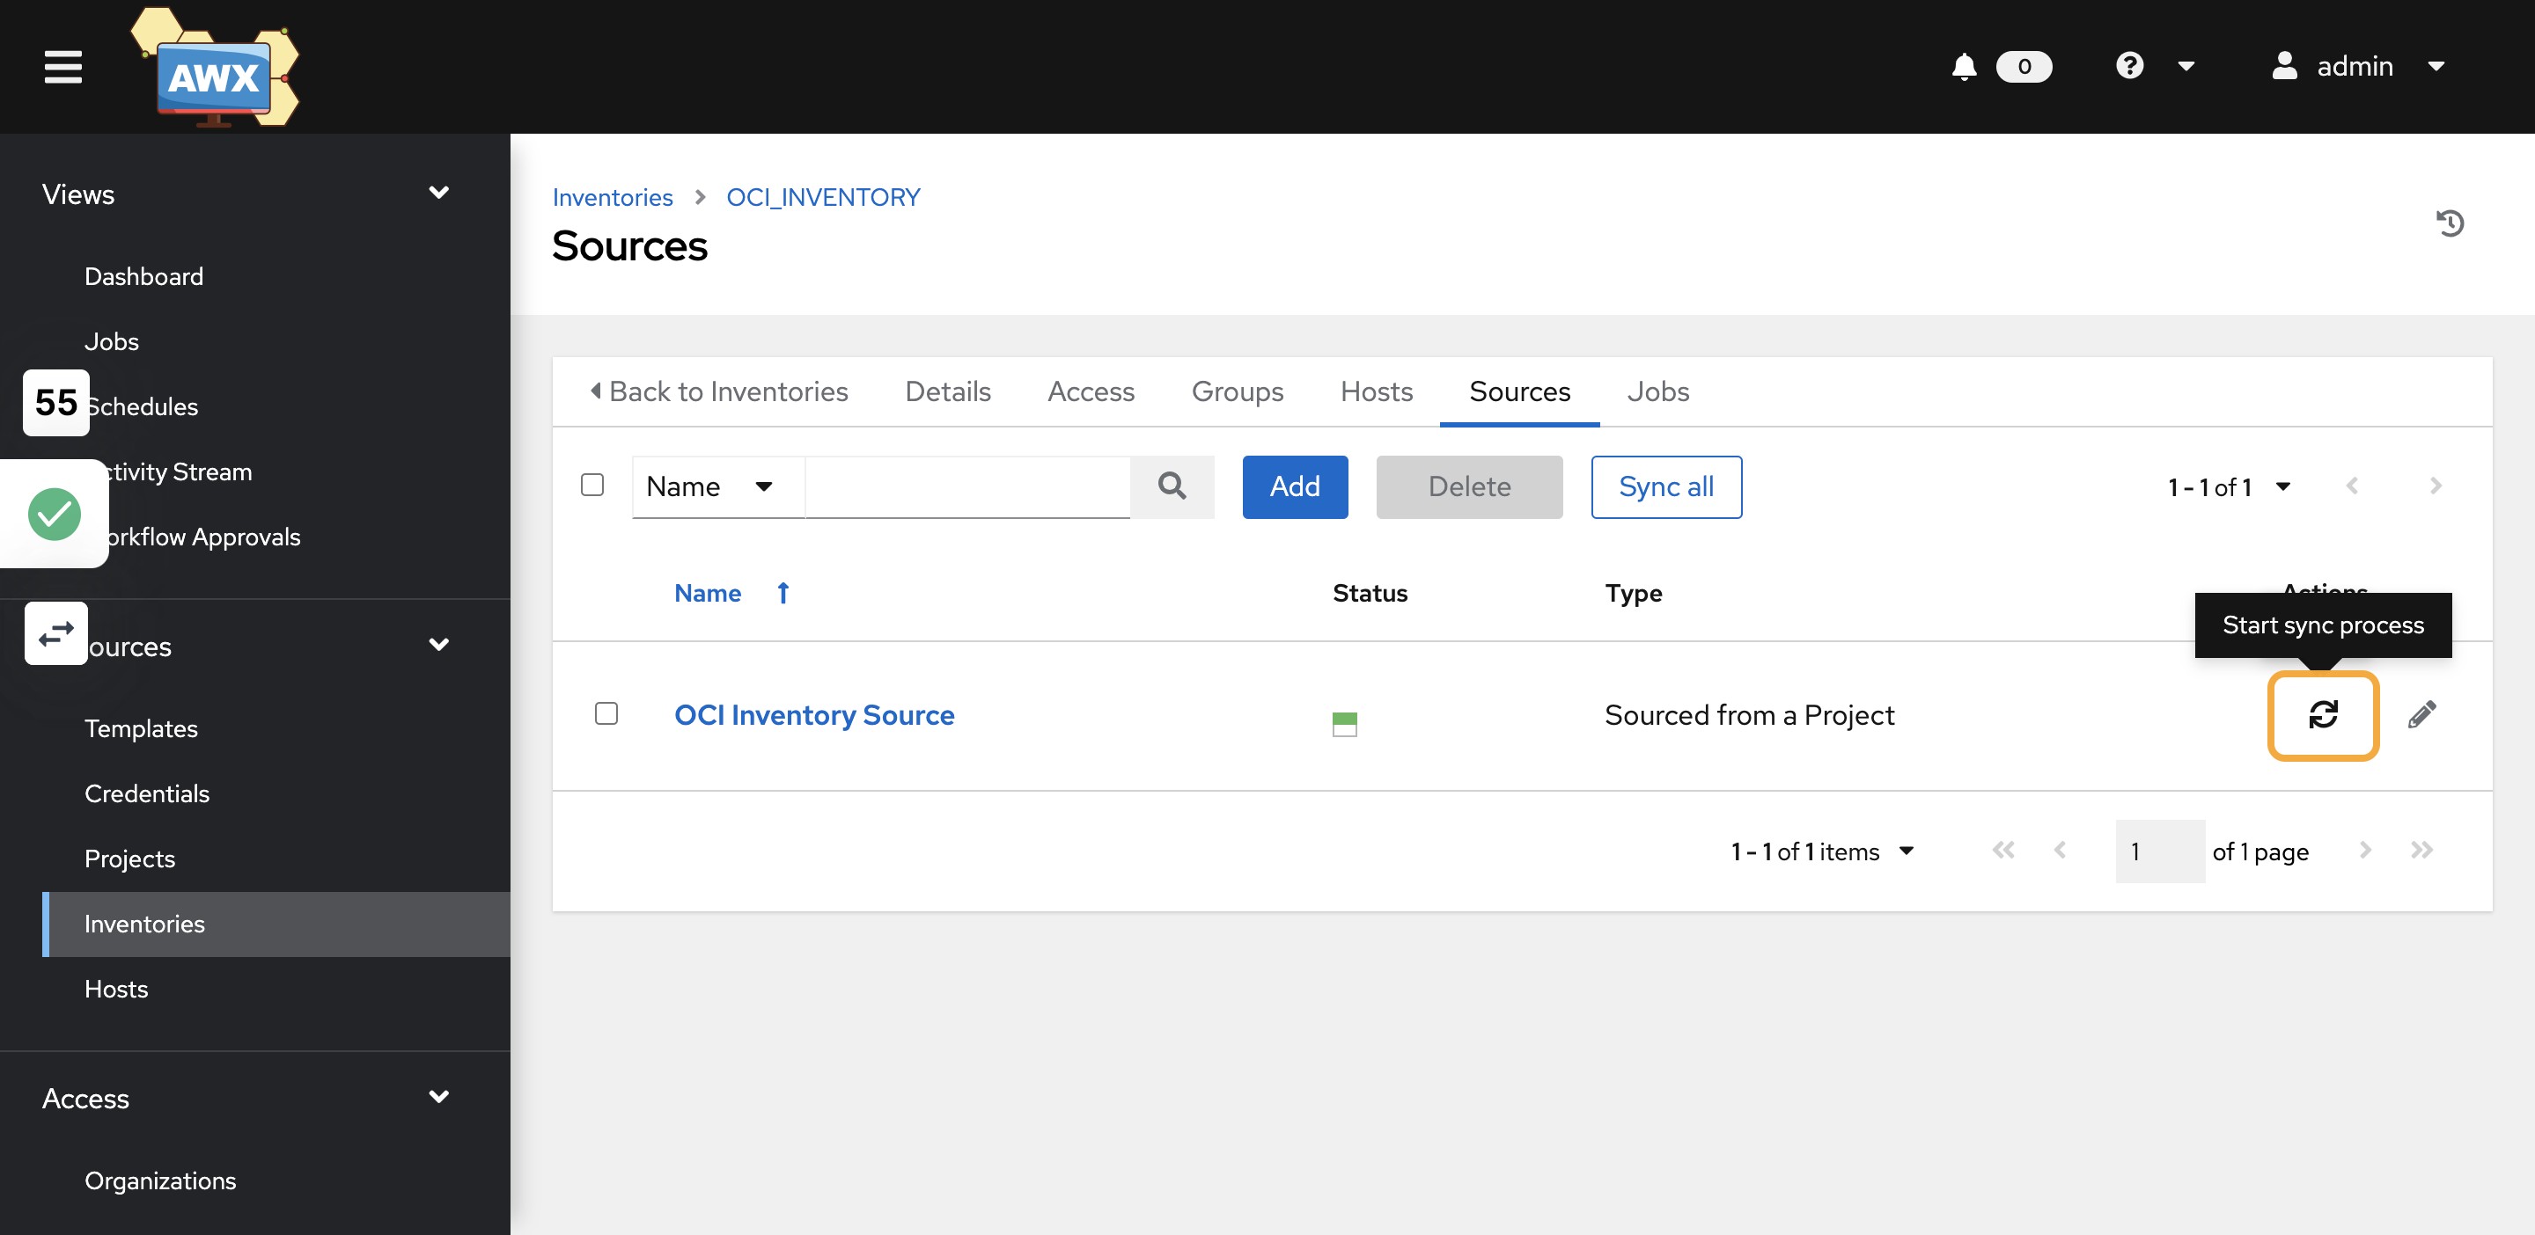Tick the select-all sources checkbox

[x=592, y=486]
